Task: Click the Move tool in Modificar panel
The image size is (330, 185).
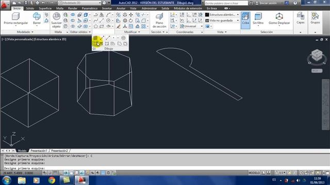Action: (131, 15)
